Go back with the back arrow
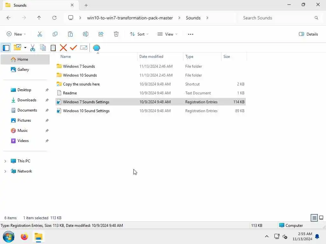 pos(9,18)
